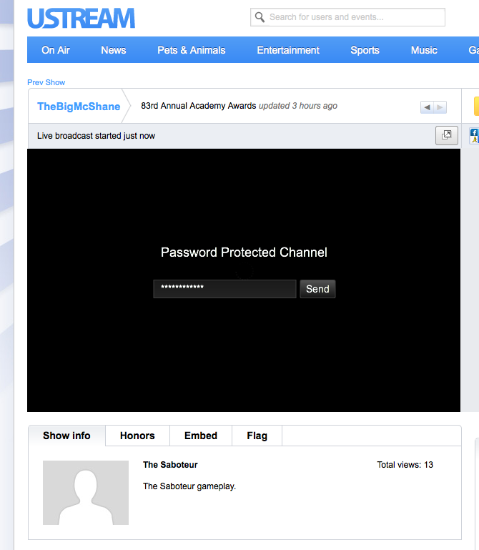Click the USTREAM logo

coord(81,19)
